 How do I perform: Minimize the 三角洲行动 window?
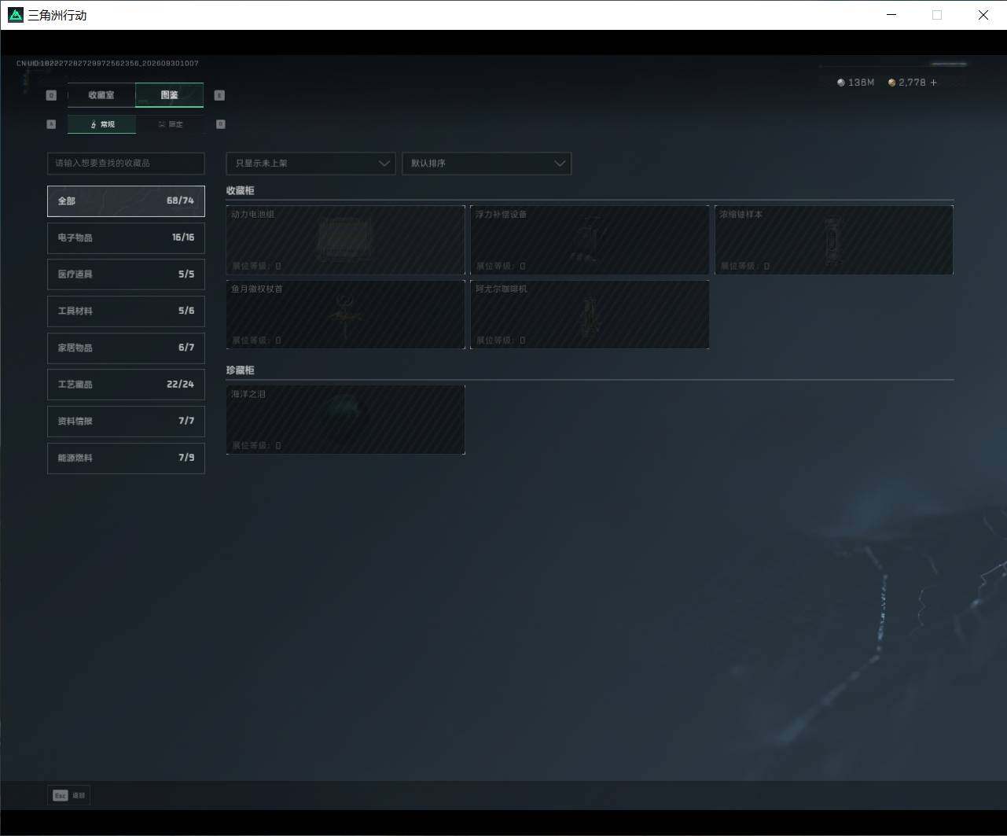pyautogui.click(x=891, y=15)
